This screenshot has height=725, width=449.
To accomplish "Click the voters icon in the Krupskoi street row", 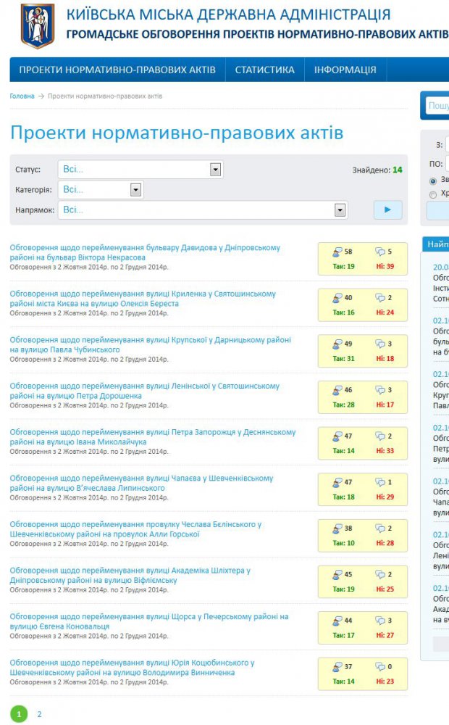I will [337, 344].
